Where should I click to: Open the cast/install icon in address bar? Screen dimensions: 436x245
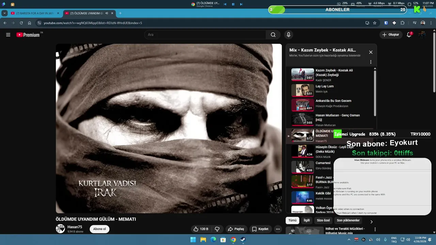coord(367,23)
